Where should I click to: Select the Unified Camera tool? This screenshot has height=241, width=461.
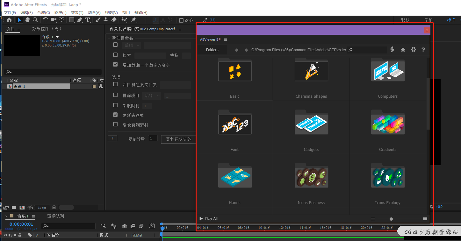click(53, 20)
